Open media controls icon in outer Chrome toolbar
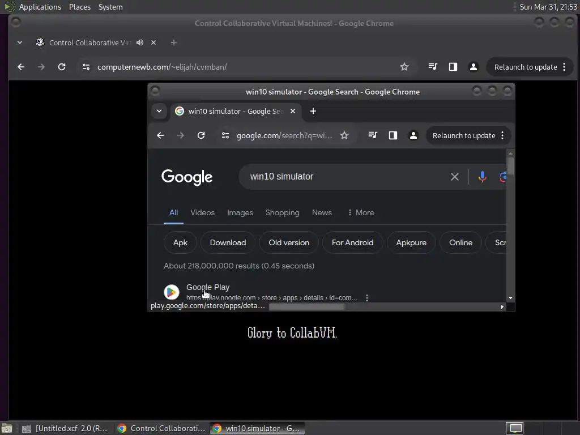The height and width of the screenshot is (435, 580). coord(433,67)
